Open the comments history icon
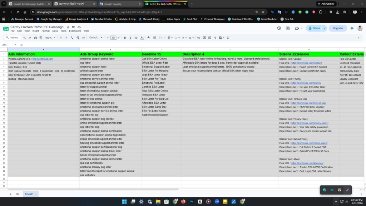Screen dimensions: 366x206 pyautogui.click(x=288, y=28)
